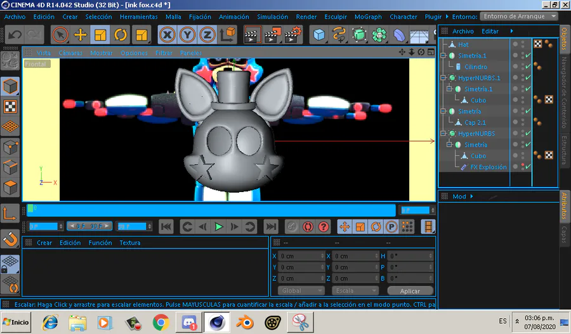This screenshot has width=571, height=334.
Task: Add a cube primitive from the toolbar
Action: coord(319,35)
